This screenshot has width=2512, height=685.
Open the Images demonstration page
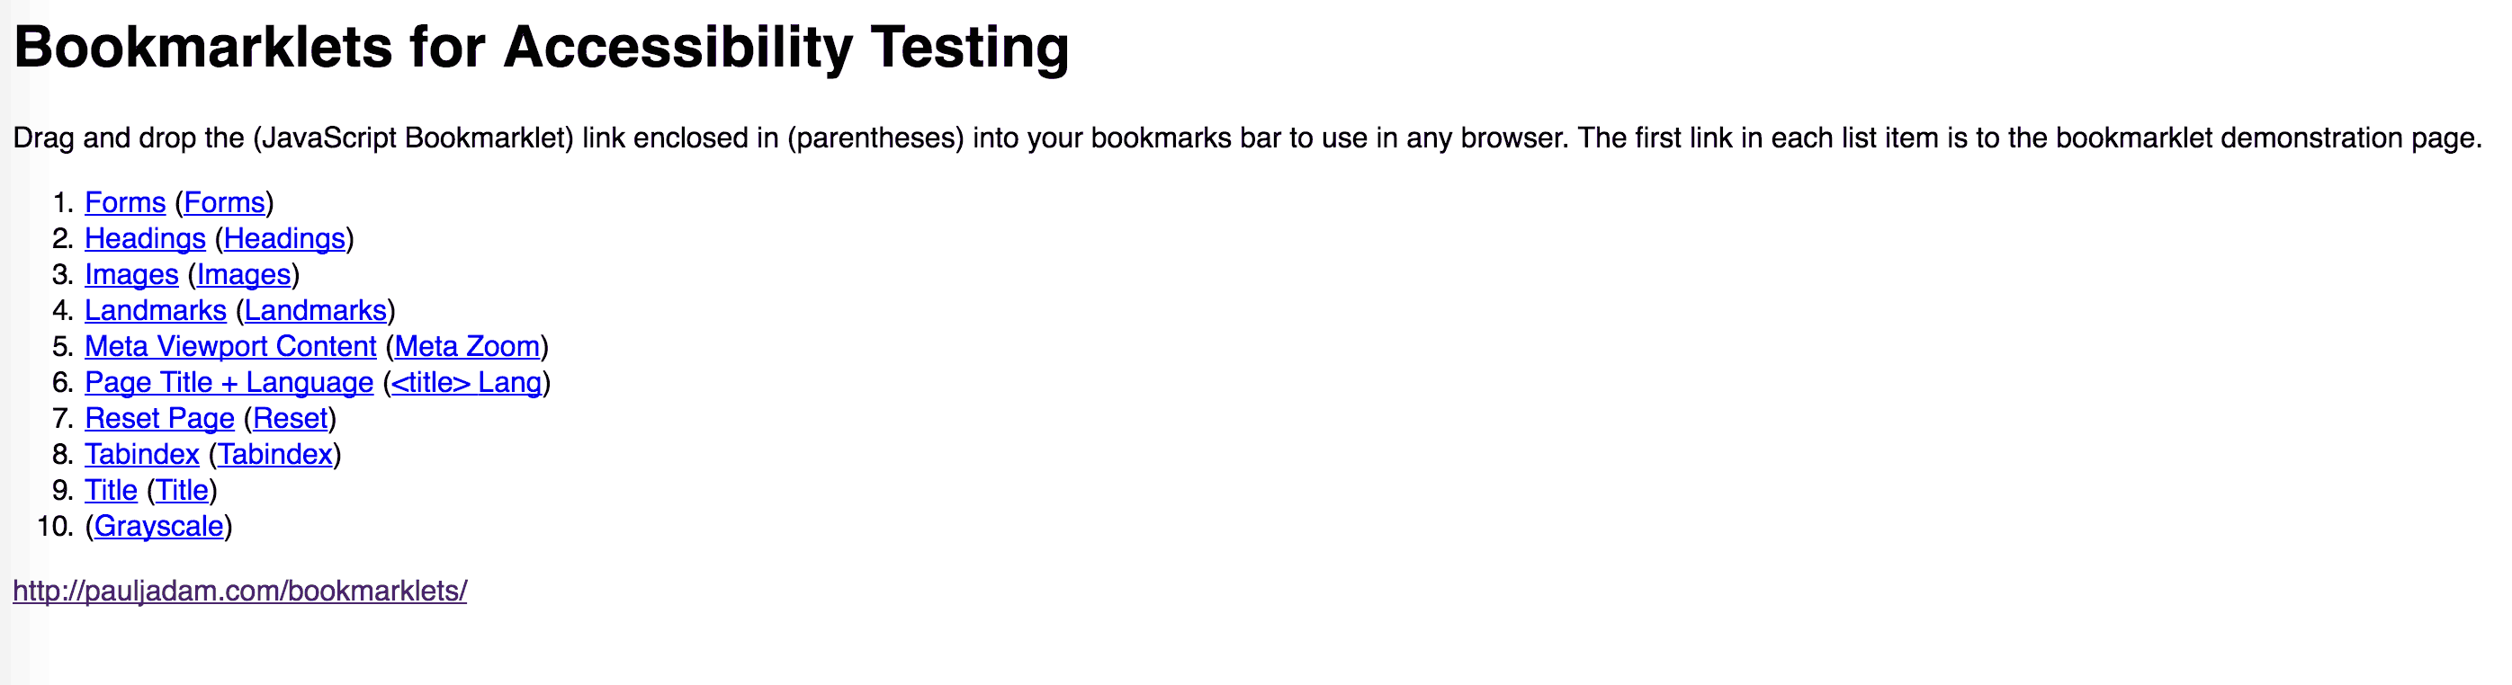[131, 275]
